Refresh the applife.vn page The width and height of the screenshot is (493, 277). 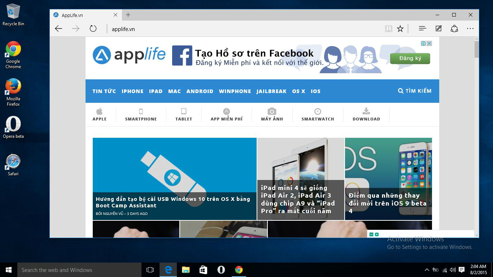click(93, 28)
